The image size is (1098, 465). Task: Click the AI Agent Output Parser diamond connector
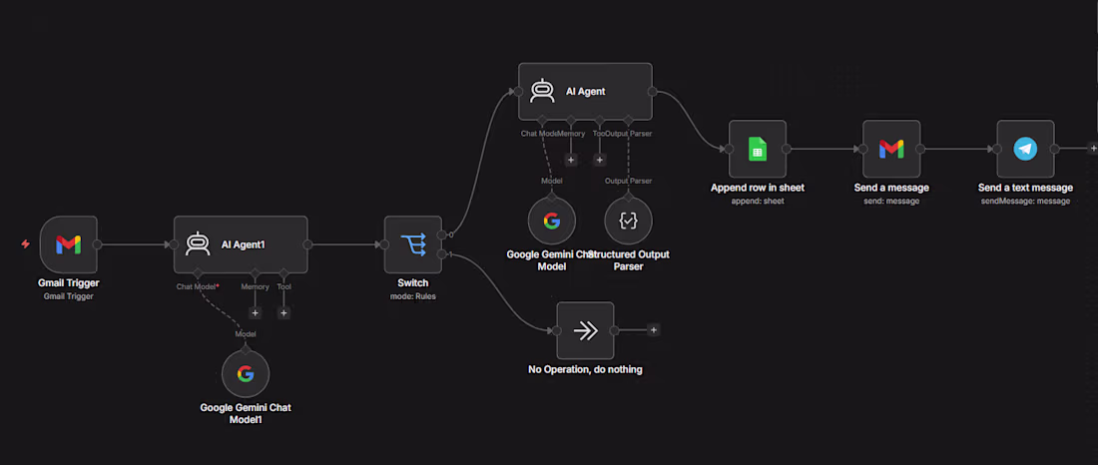coord(628,120)
